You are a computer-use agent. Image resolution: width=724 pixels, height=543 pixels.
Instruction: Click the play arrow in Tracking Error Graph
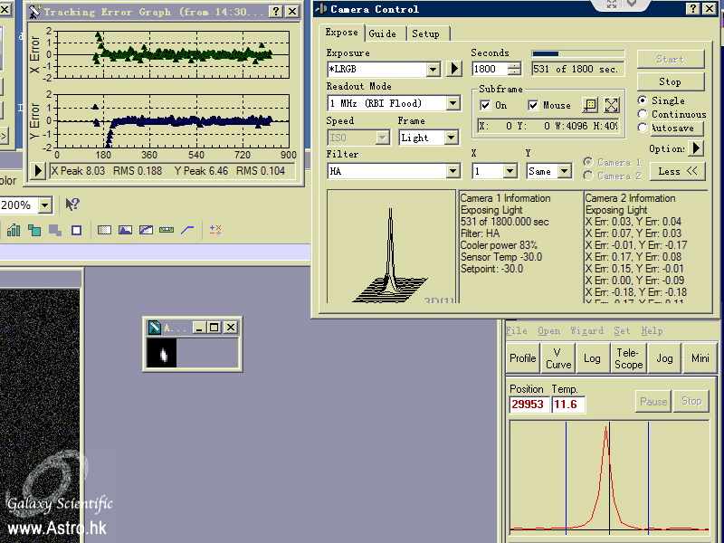[39, 170]
